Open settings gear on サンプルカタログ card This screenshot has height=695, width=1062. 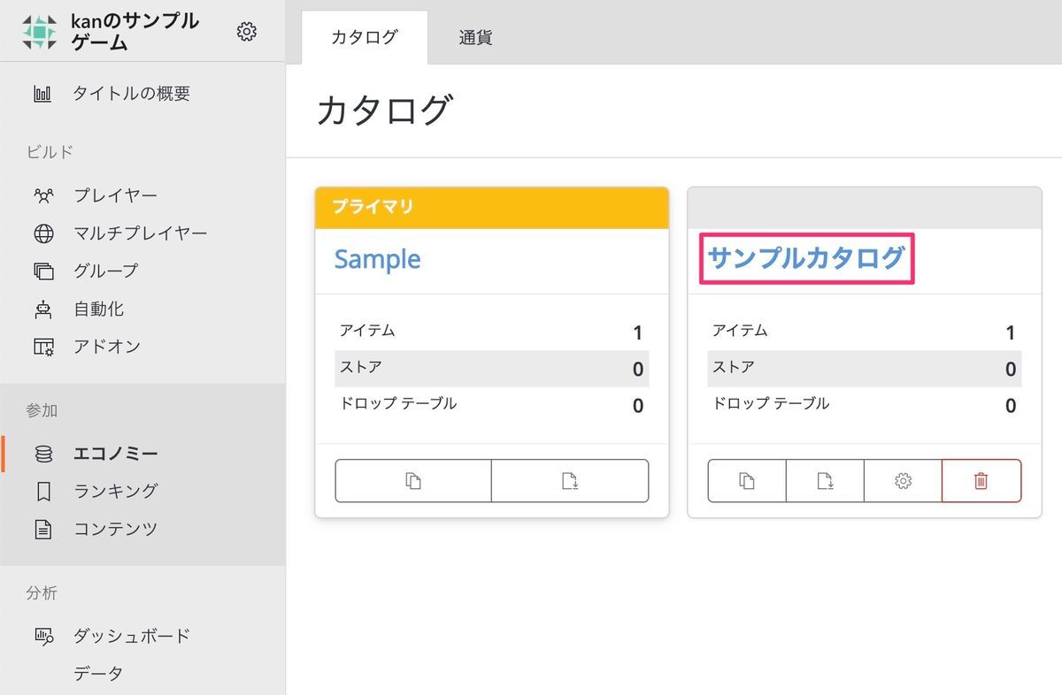901,479
